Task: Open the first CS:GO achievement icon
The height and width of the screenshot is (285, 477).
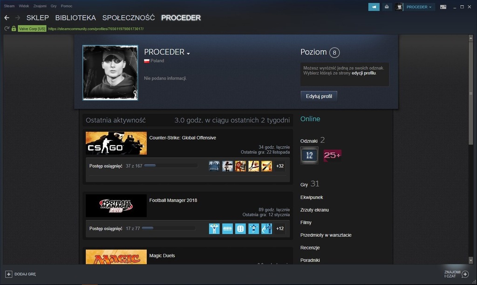Action: click(214, 166)
